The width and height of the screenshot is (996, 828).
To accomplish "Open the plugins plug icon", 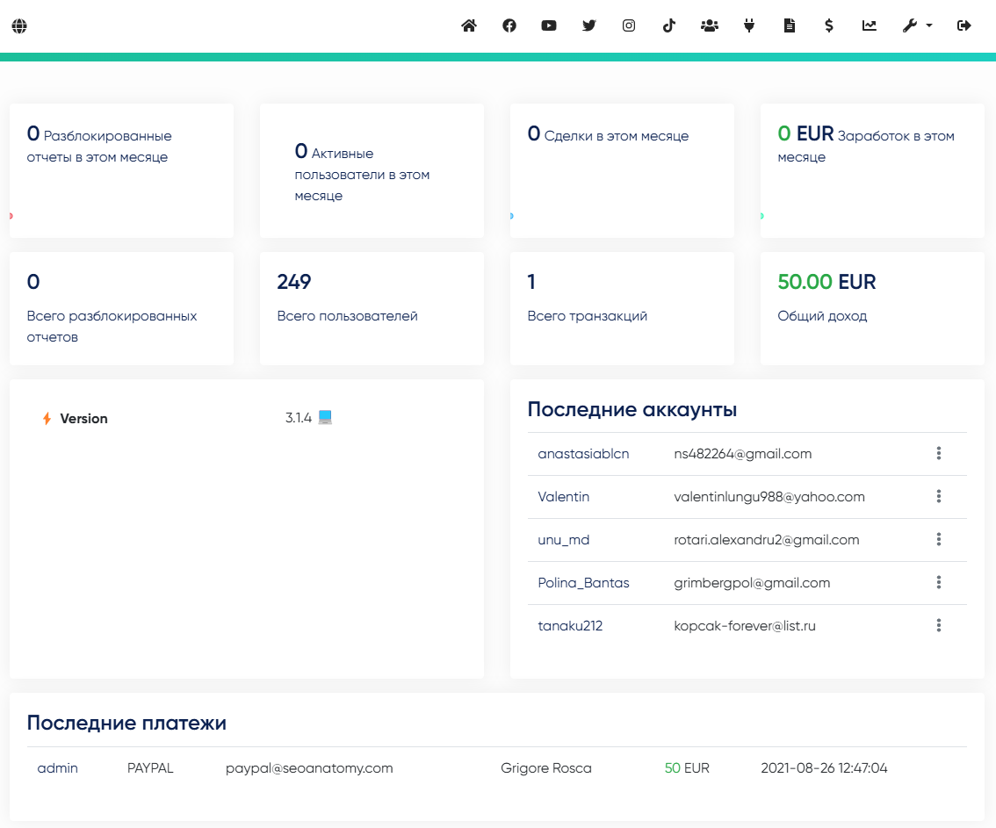I will [749, 25].
